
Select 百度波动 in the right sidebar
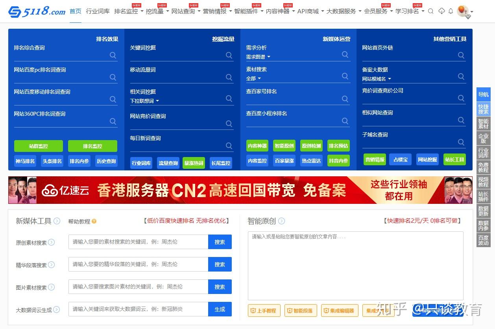pyautogui.click(x=484, y=240)
